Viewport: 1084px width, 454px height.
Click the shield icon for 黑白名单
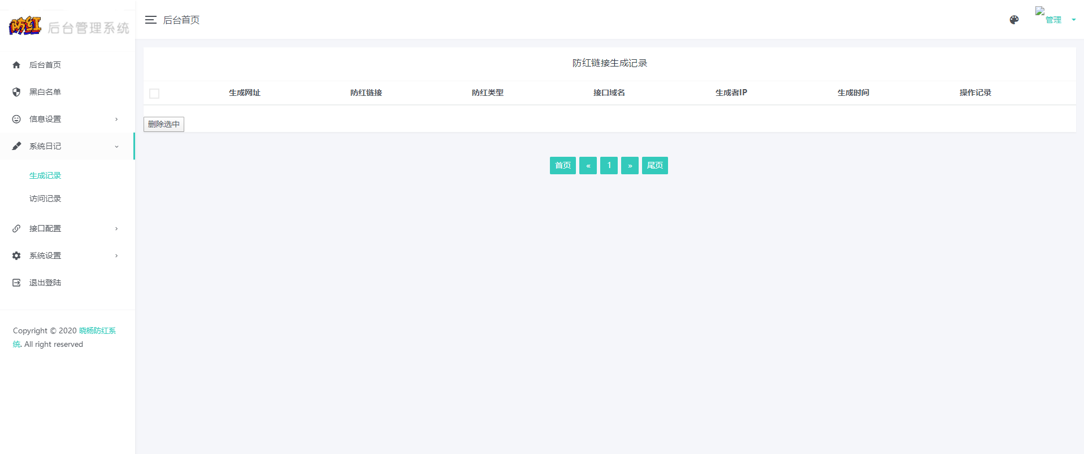point(16,92)
